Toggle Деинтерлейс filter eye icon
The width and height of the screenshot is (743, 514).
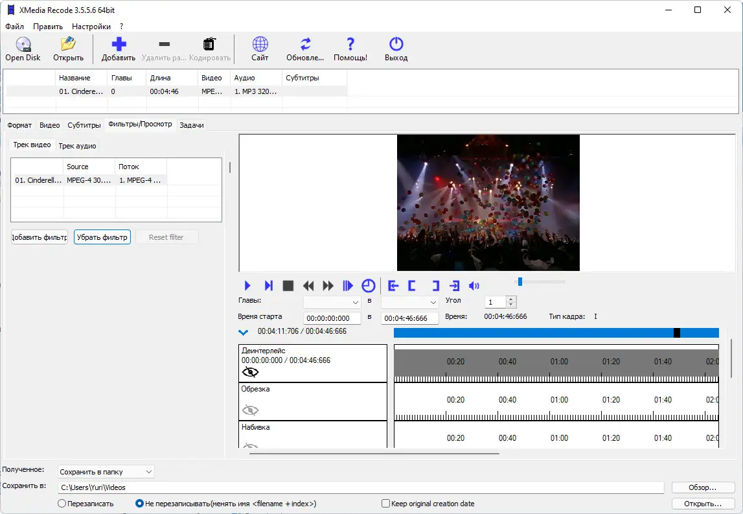(x=250, y=372)
